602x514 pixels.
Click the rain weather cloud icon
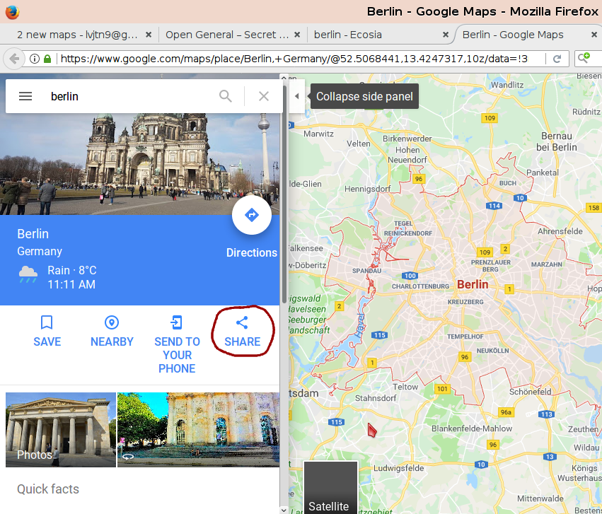coord(28,274)
